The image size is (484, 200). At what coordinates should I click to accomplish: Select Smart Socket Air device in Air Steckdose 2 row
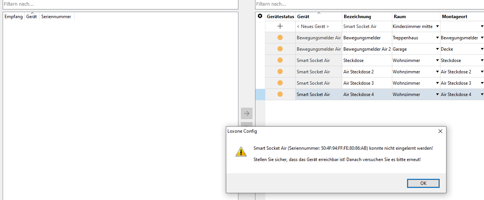319,72
